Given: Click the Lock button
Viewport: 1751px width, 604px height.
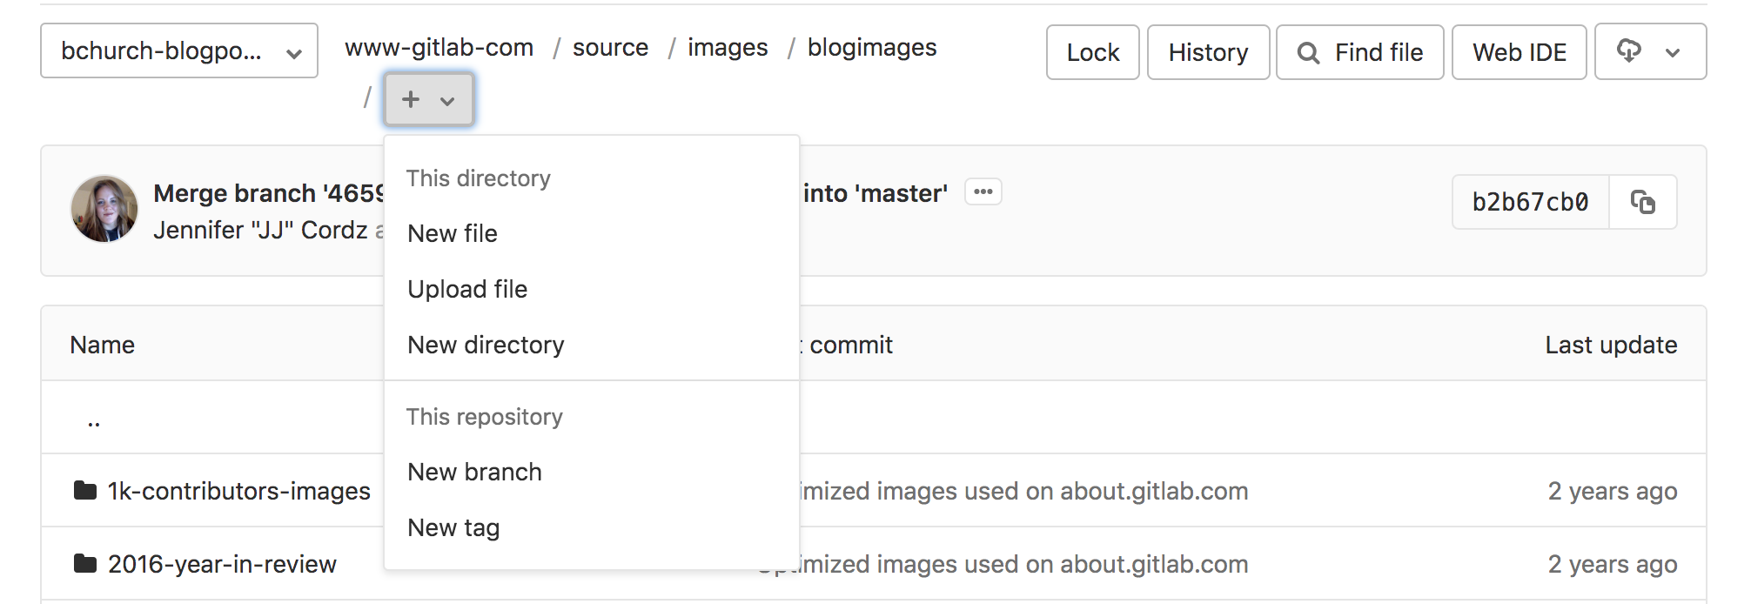Looking at the screenshot, I should pyautogui.click(x=1093, y=52).
